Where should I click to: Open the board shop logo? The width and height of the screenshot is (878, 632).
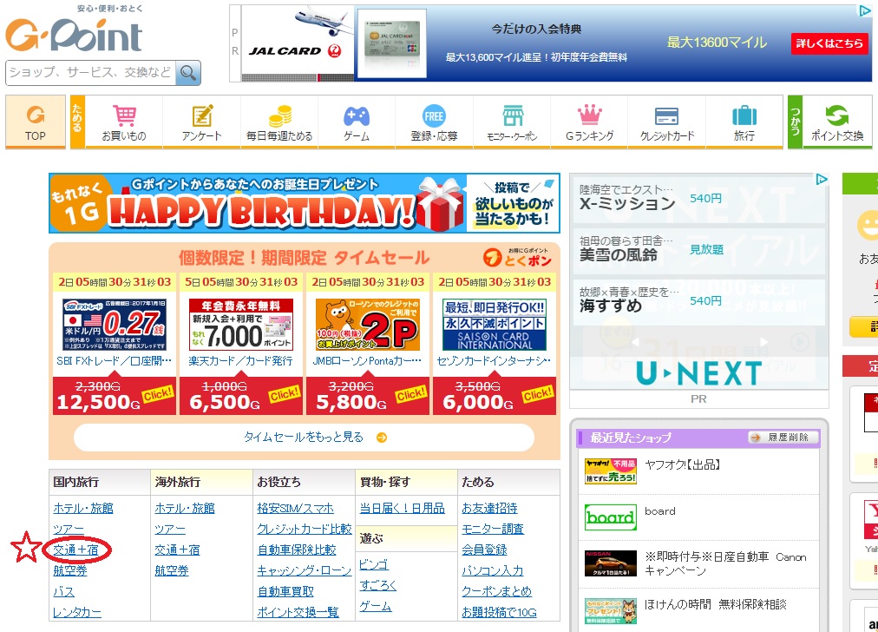coord(610,517)
